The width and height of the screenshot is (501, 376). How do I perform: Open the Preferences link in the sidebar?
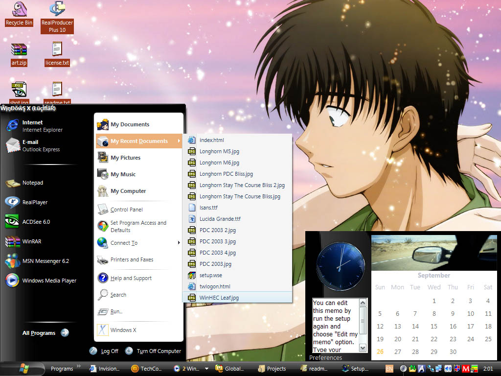pos(325,357)
